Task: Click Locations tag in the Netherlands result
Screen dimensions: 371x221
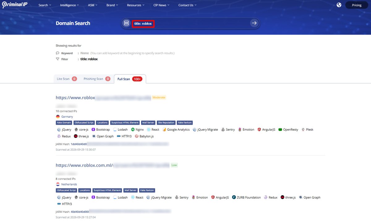Action: pyautogui.click(x=84, y=190)
